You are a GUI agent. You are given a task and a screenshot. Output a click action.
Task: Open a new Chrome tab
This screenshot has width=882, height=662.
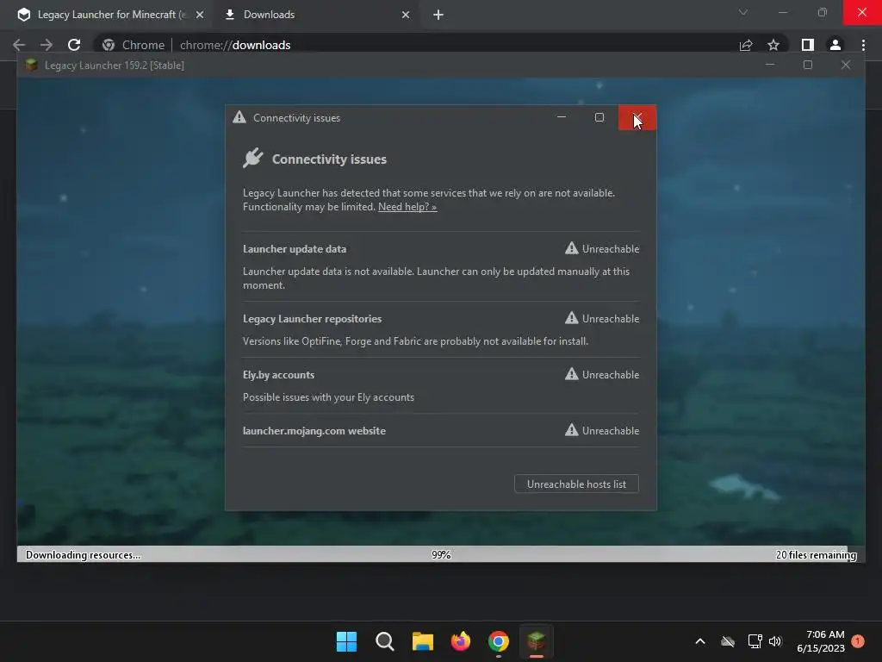[438, 15]
